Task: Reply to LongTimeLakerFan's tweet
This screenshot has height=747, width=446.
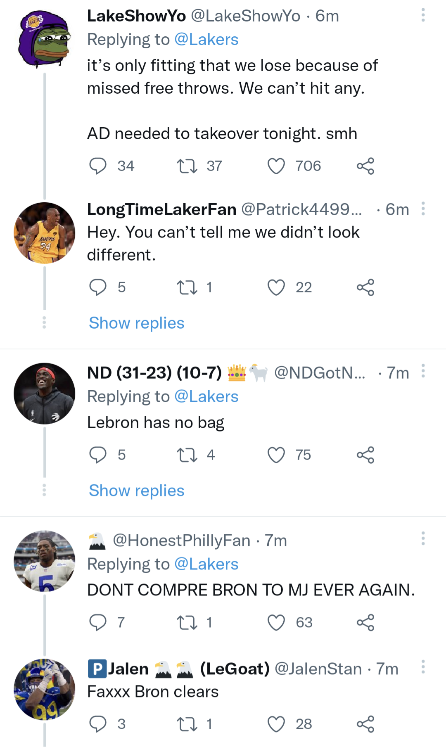Action: pyautogui.click(x=98, y=288)
